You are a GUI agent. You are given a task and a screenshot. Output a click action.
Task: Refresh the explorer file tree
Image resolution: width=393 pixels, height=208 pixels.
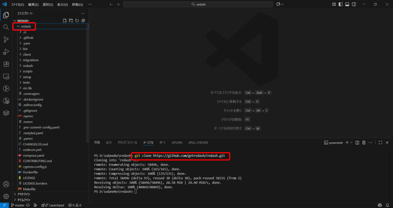(x=77, y=20)
